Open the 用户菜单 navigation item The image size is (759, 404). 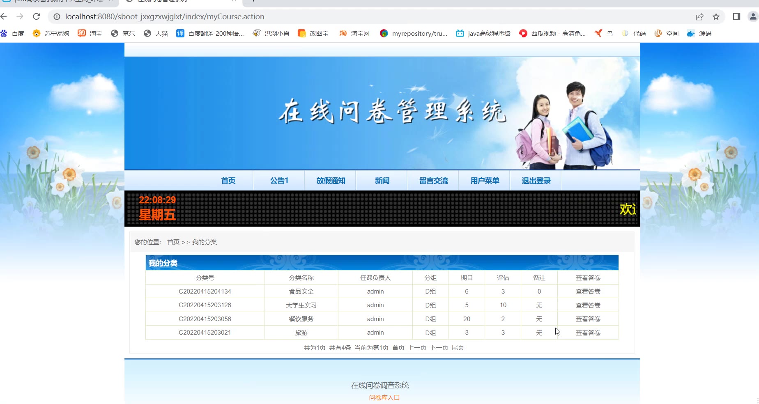pyautogui.click(x=485, y=181)
